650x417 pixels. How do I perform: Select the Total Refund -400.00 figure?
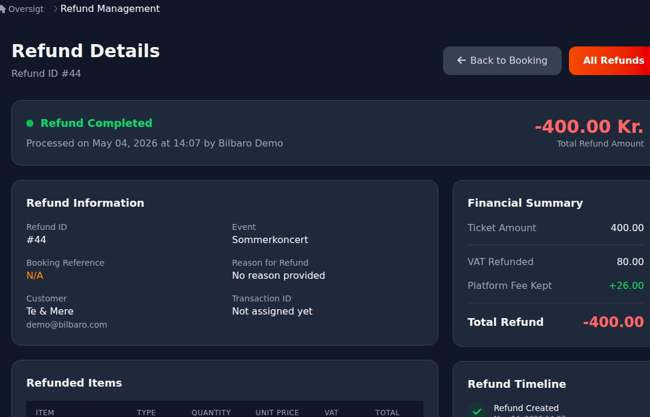(613, 322)
